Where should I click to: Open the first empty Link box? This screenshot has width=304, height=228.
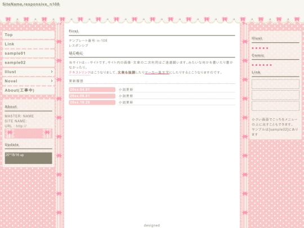click(275, 84)
